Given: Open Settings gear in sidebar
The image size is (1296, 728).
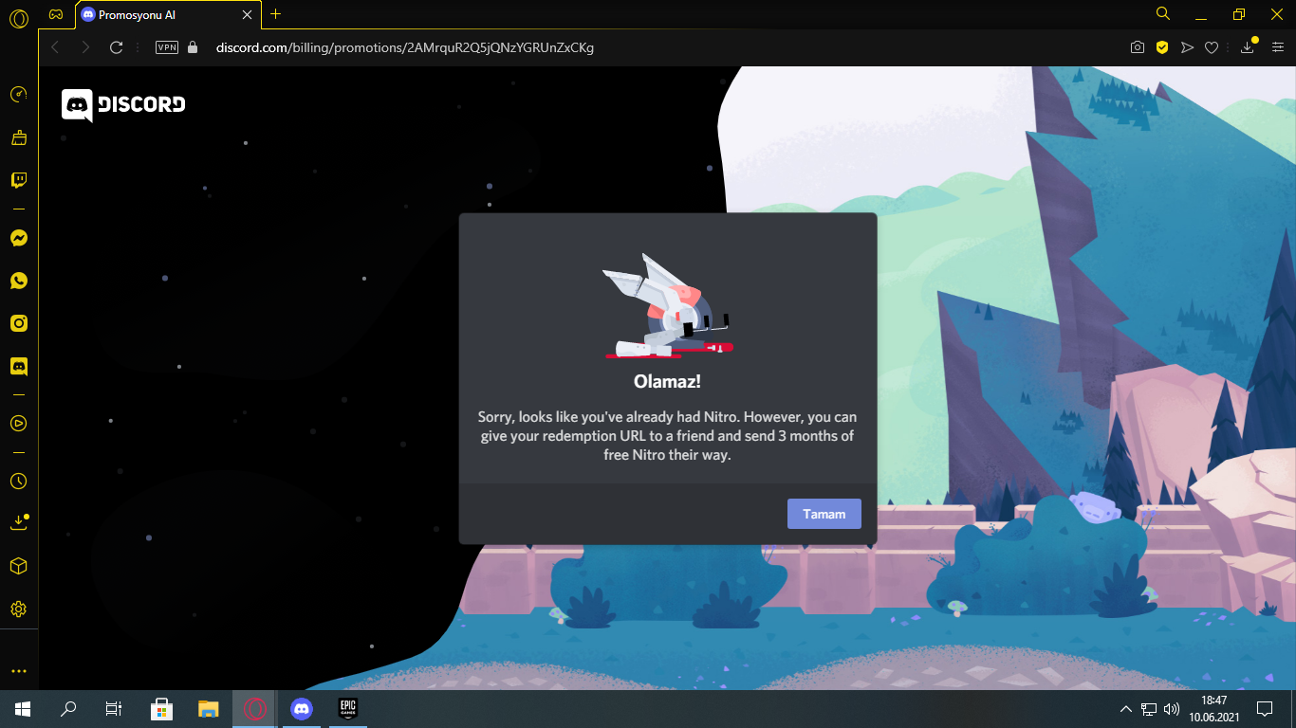Looking at the screenshot, I should pos(18,609).
